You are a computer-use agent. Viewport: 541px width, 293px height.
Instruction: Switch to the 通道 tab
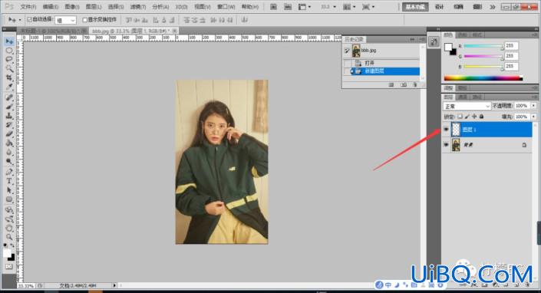(x=462, y=97)
